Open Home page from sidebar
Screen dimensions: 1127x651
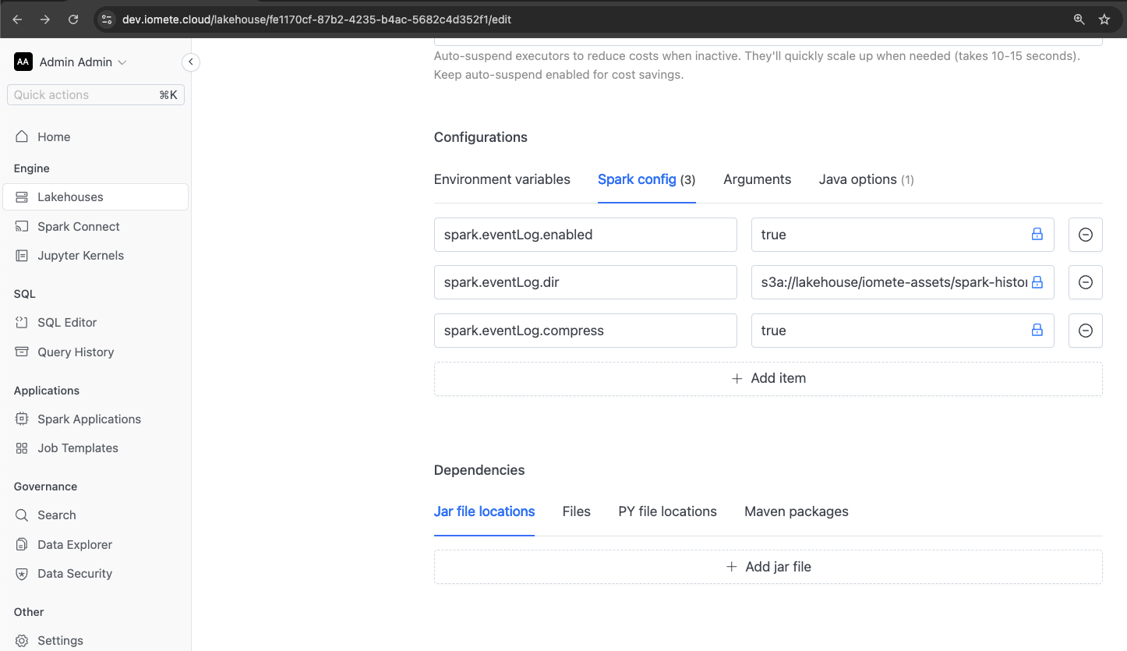[54, 136]
